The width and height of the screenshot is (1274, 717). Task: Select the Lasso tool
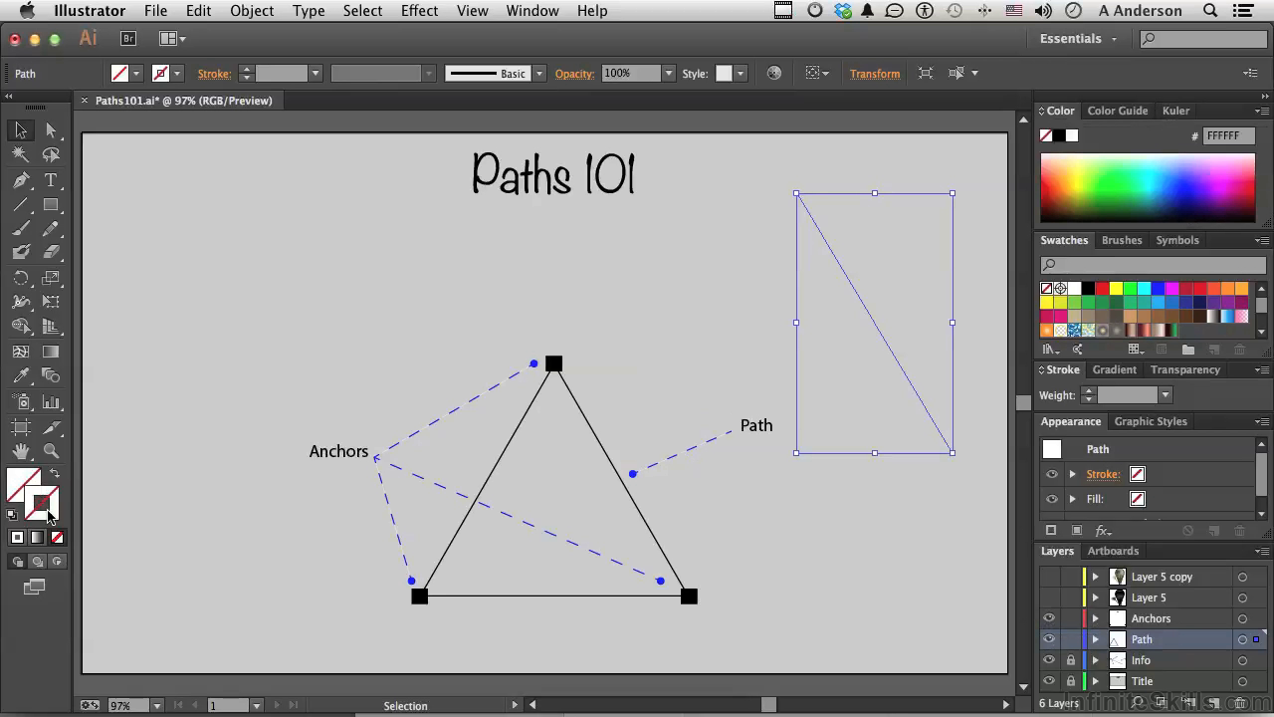coord(51,155)
